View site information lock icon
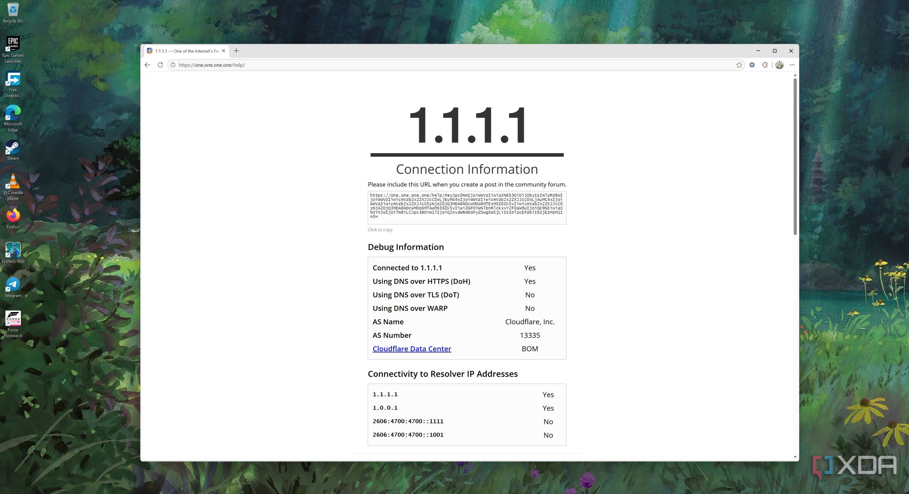 173,65
